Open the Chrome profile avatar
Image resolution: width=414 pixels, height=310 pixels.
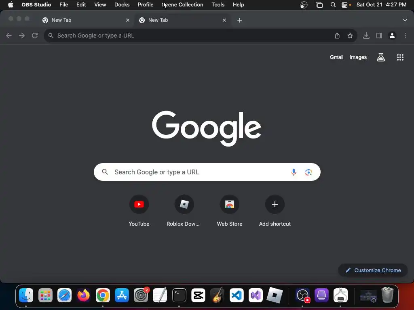[392, 36]
